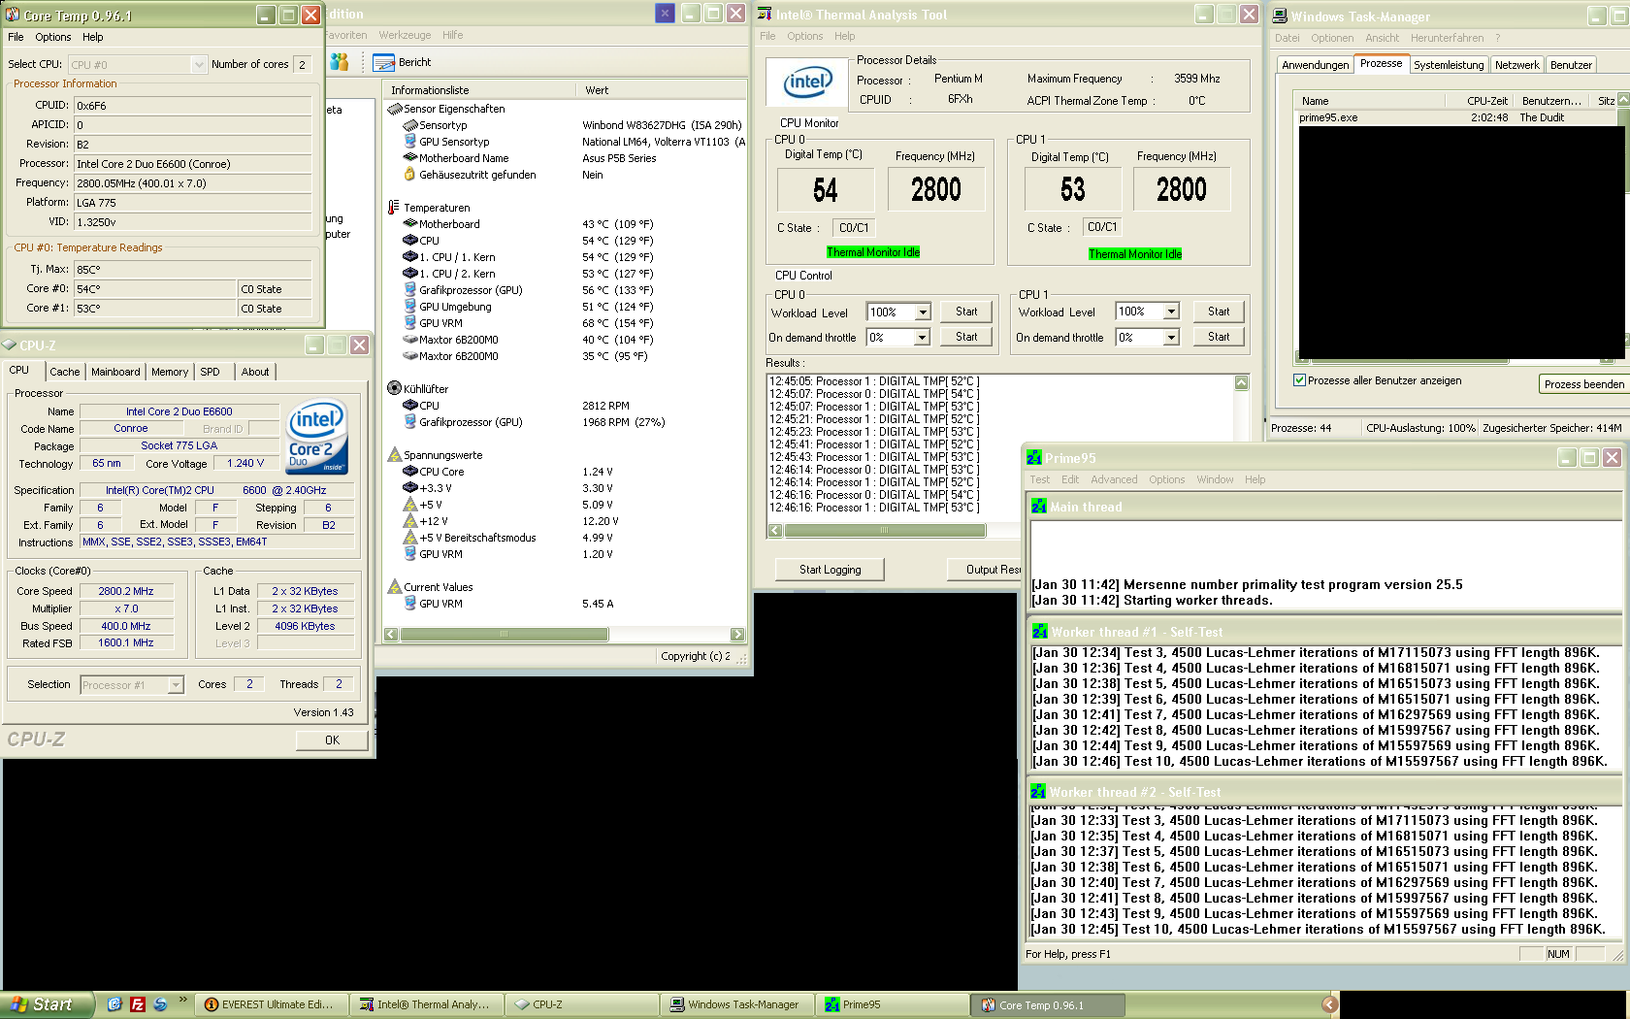
Task: Click the Sensor Eigenschaften chip icon
Action: (395, 109)
